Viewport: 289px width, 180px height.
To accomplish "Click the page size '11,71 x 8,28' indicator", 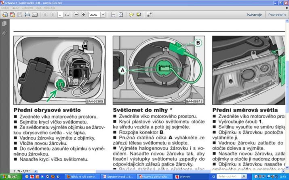I will [x=21, y=172].
